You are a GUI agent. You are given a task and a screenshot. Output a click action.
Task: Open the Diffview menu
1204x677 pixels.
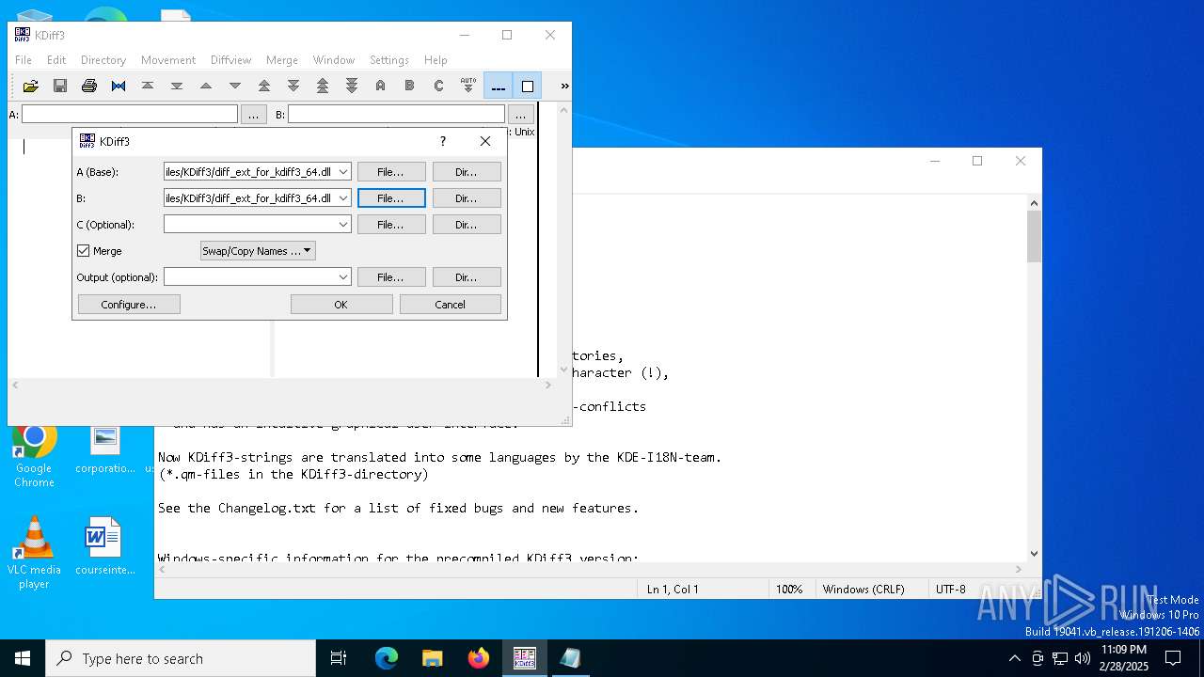pyautogui.click(x=230, y=60)
